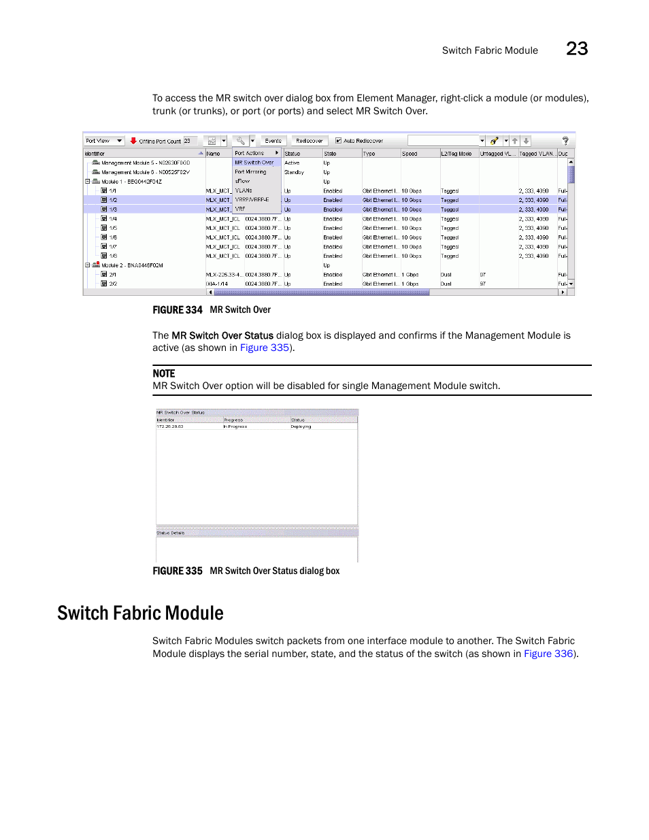Click the up arrow find-previous icon

pyautogui.click(x=515, y=141)
